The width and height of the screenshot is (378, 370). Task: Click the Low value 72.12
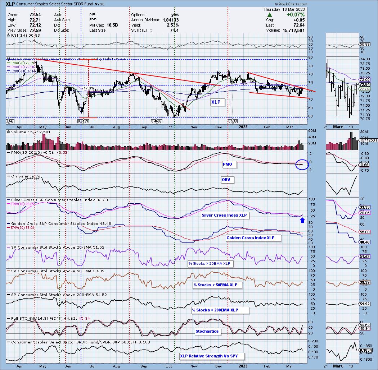click(35, 25)
